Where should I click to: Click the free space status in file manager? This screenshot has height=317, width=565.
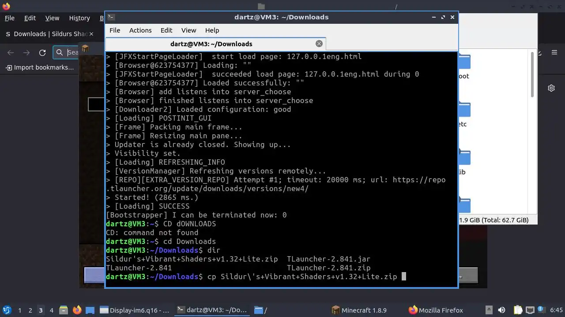pos(494,220)
